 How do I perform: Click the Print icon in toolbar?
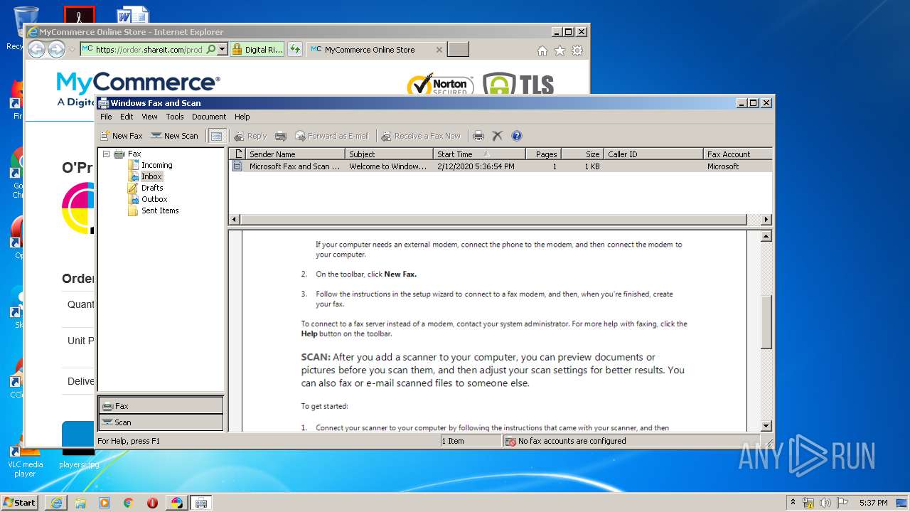coord(478,136)
